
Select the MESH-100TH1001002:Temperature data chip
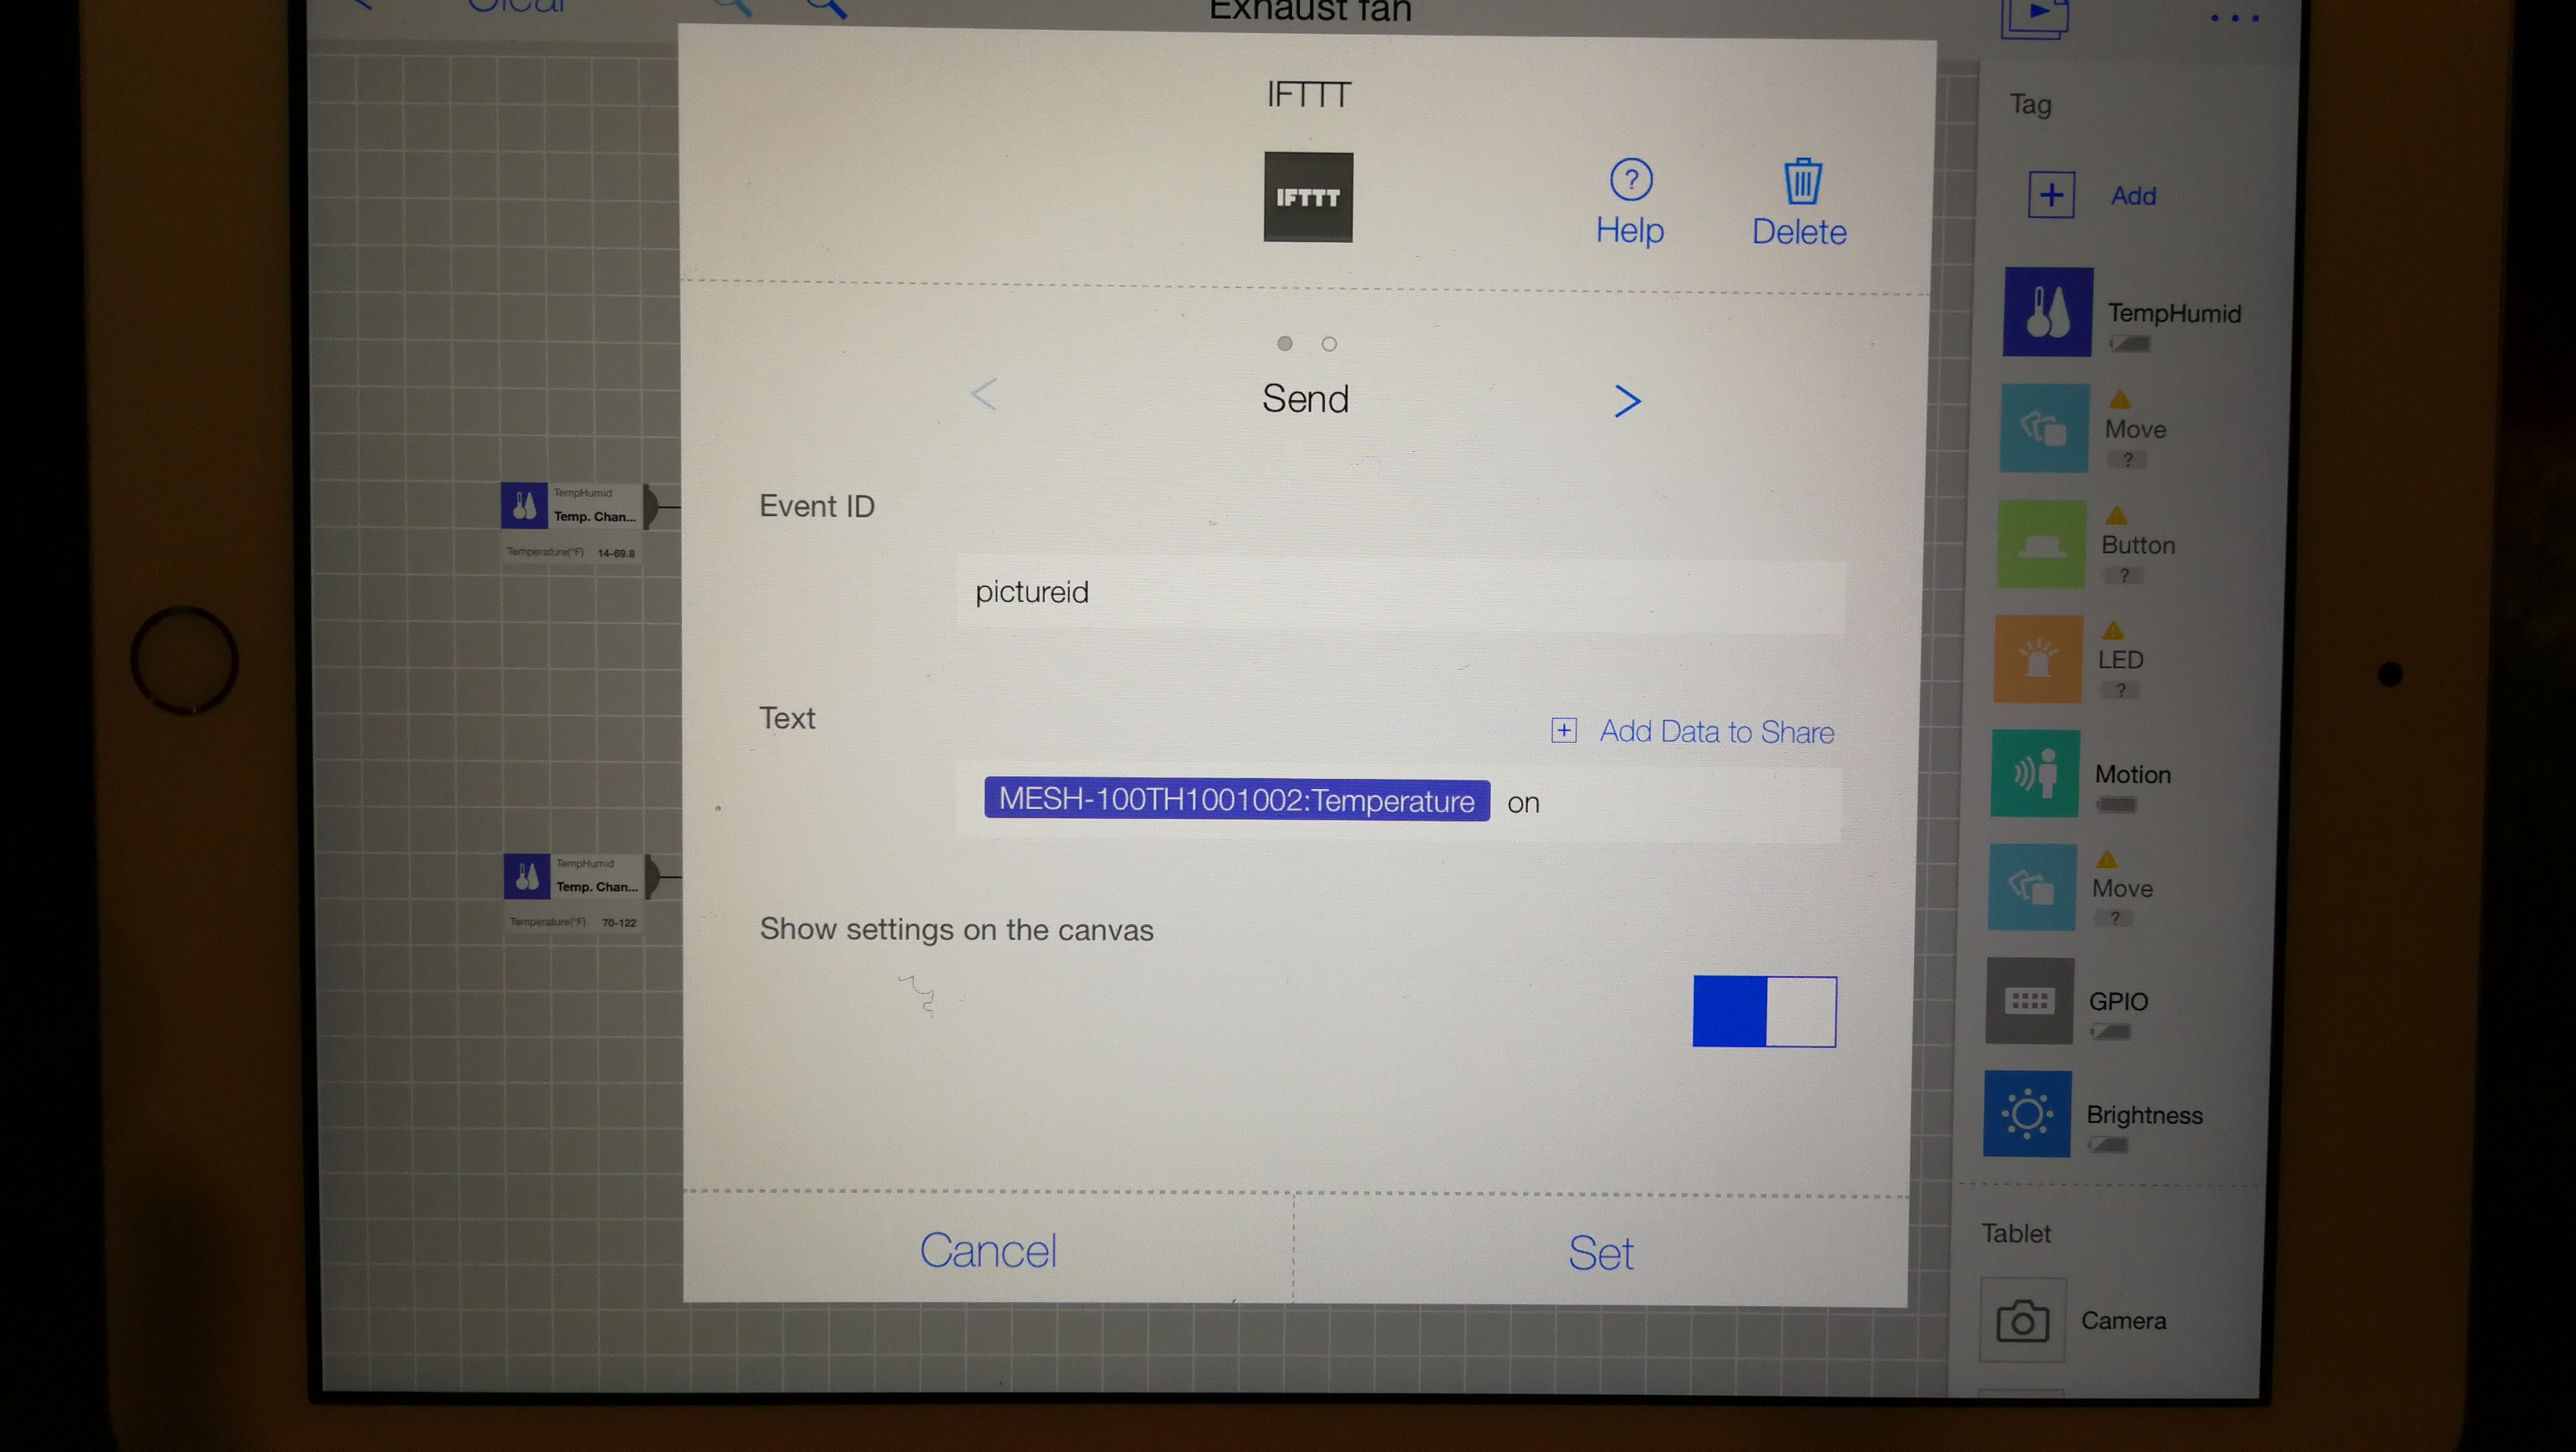pos(1236,800)
